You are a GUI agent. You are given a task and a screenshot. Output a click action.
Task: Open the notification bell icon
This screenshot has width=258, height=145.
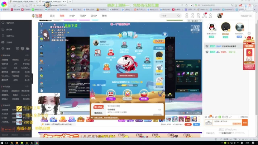(x=210, y=15)
